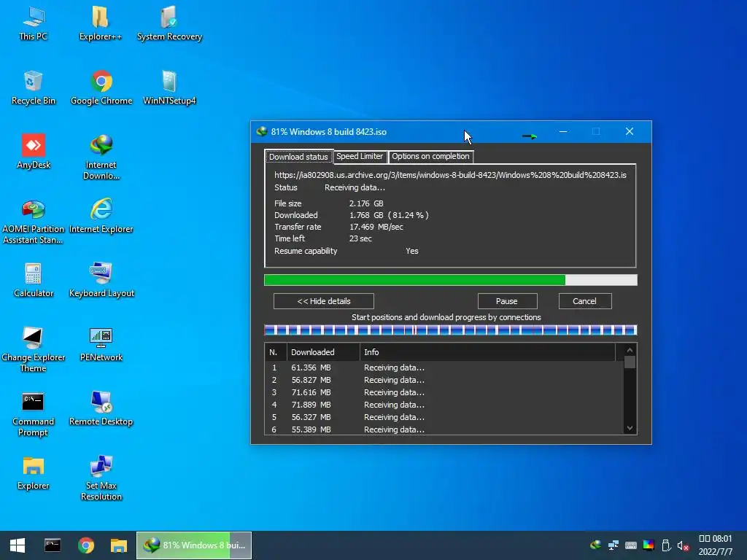Click the USB eject tray icon

coord(666,545)
